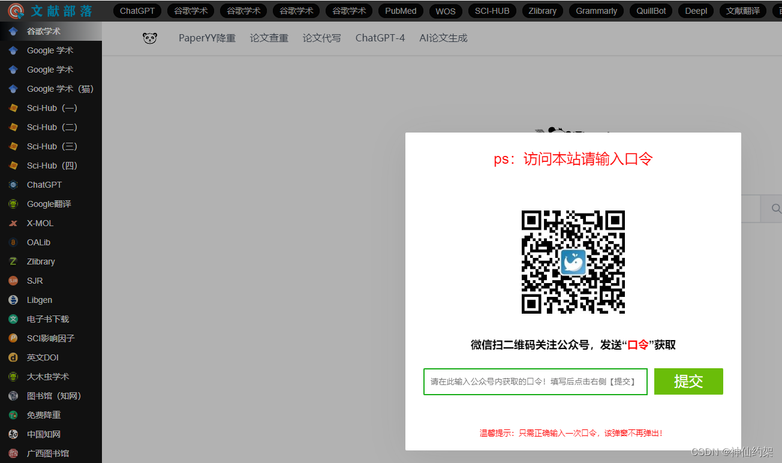
Task: Open the AI论文生成 menu item
Action: [x=443, y=38]
